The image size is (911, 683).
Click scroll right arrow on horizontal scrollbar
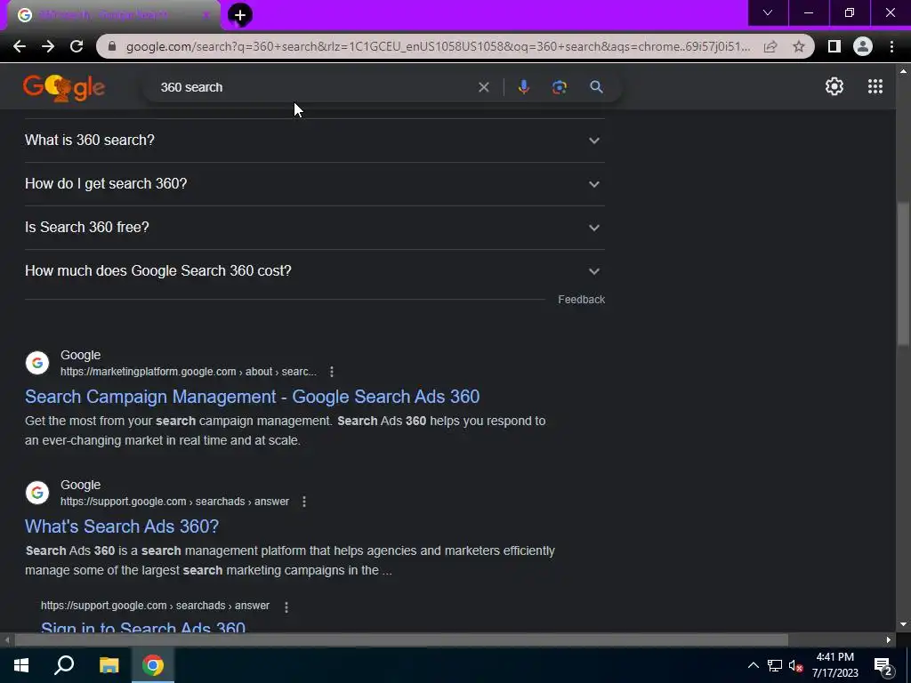tap(889, 640)
